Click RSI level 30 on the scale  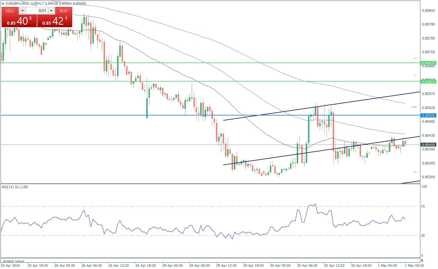tap(423, 236)
